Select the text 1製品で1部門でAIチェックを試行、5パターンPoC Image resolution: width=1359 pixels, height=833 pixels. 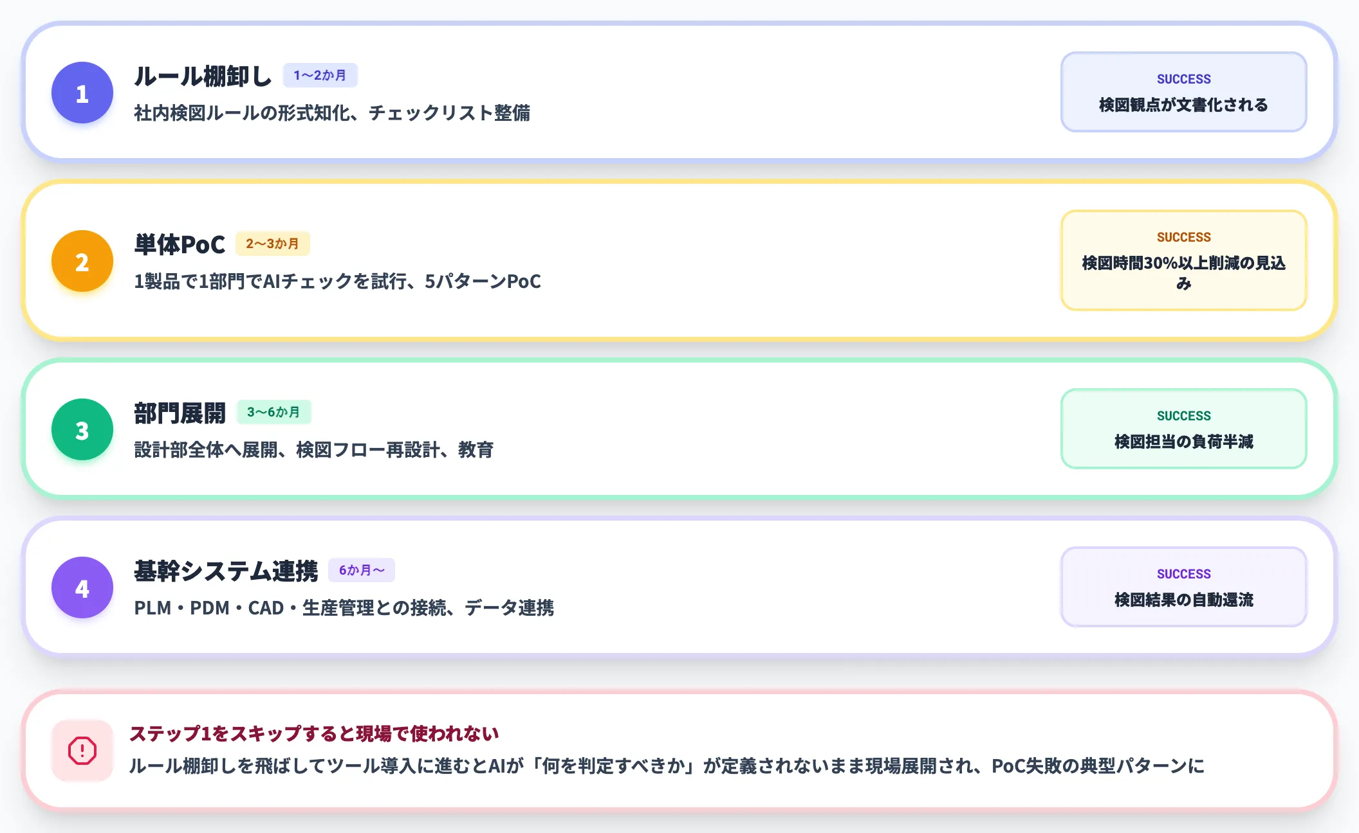337,282
